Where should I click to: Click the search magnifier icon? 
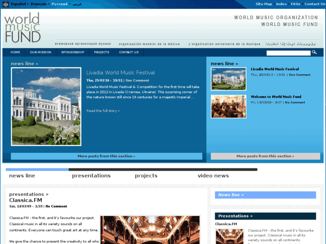(x=314, y=52)
